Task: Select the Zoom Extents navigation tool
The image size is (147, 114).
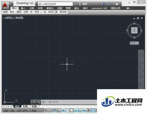Action: [141, 69]
